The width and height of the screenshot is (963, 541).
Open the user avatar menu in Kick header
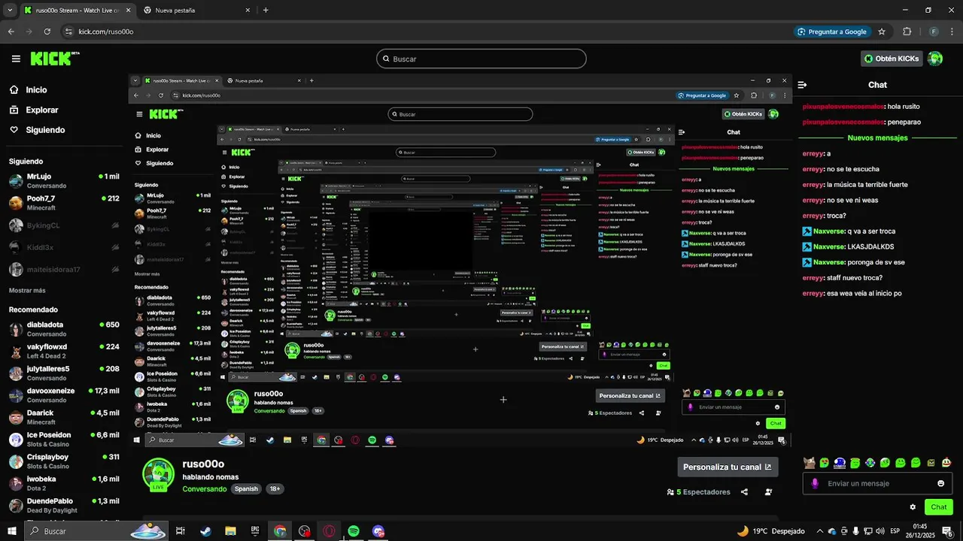tap(935, 59)
